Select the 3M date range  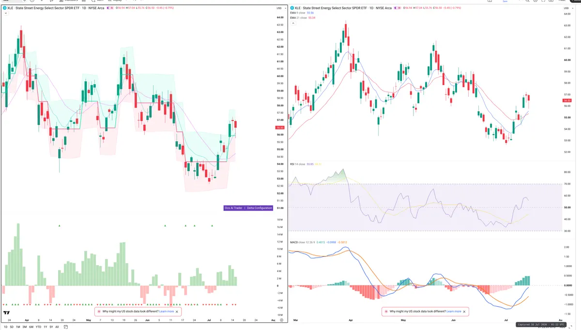coord(25,327)
